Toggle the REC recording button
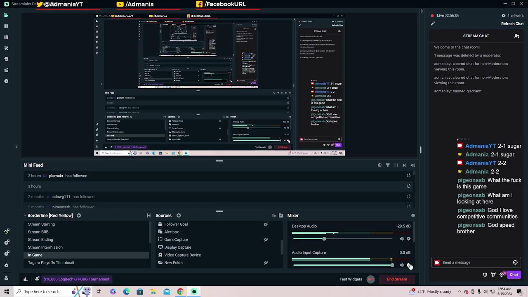 tap(370, 279)
